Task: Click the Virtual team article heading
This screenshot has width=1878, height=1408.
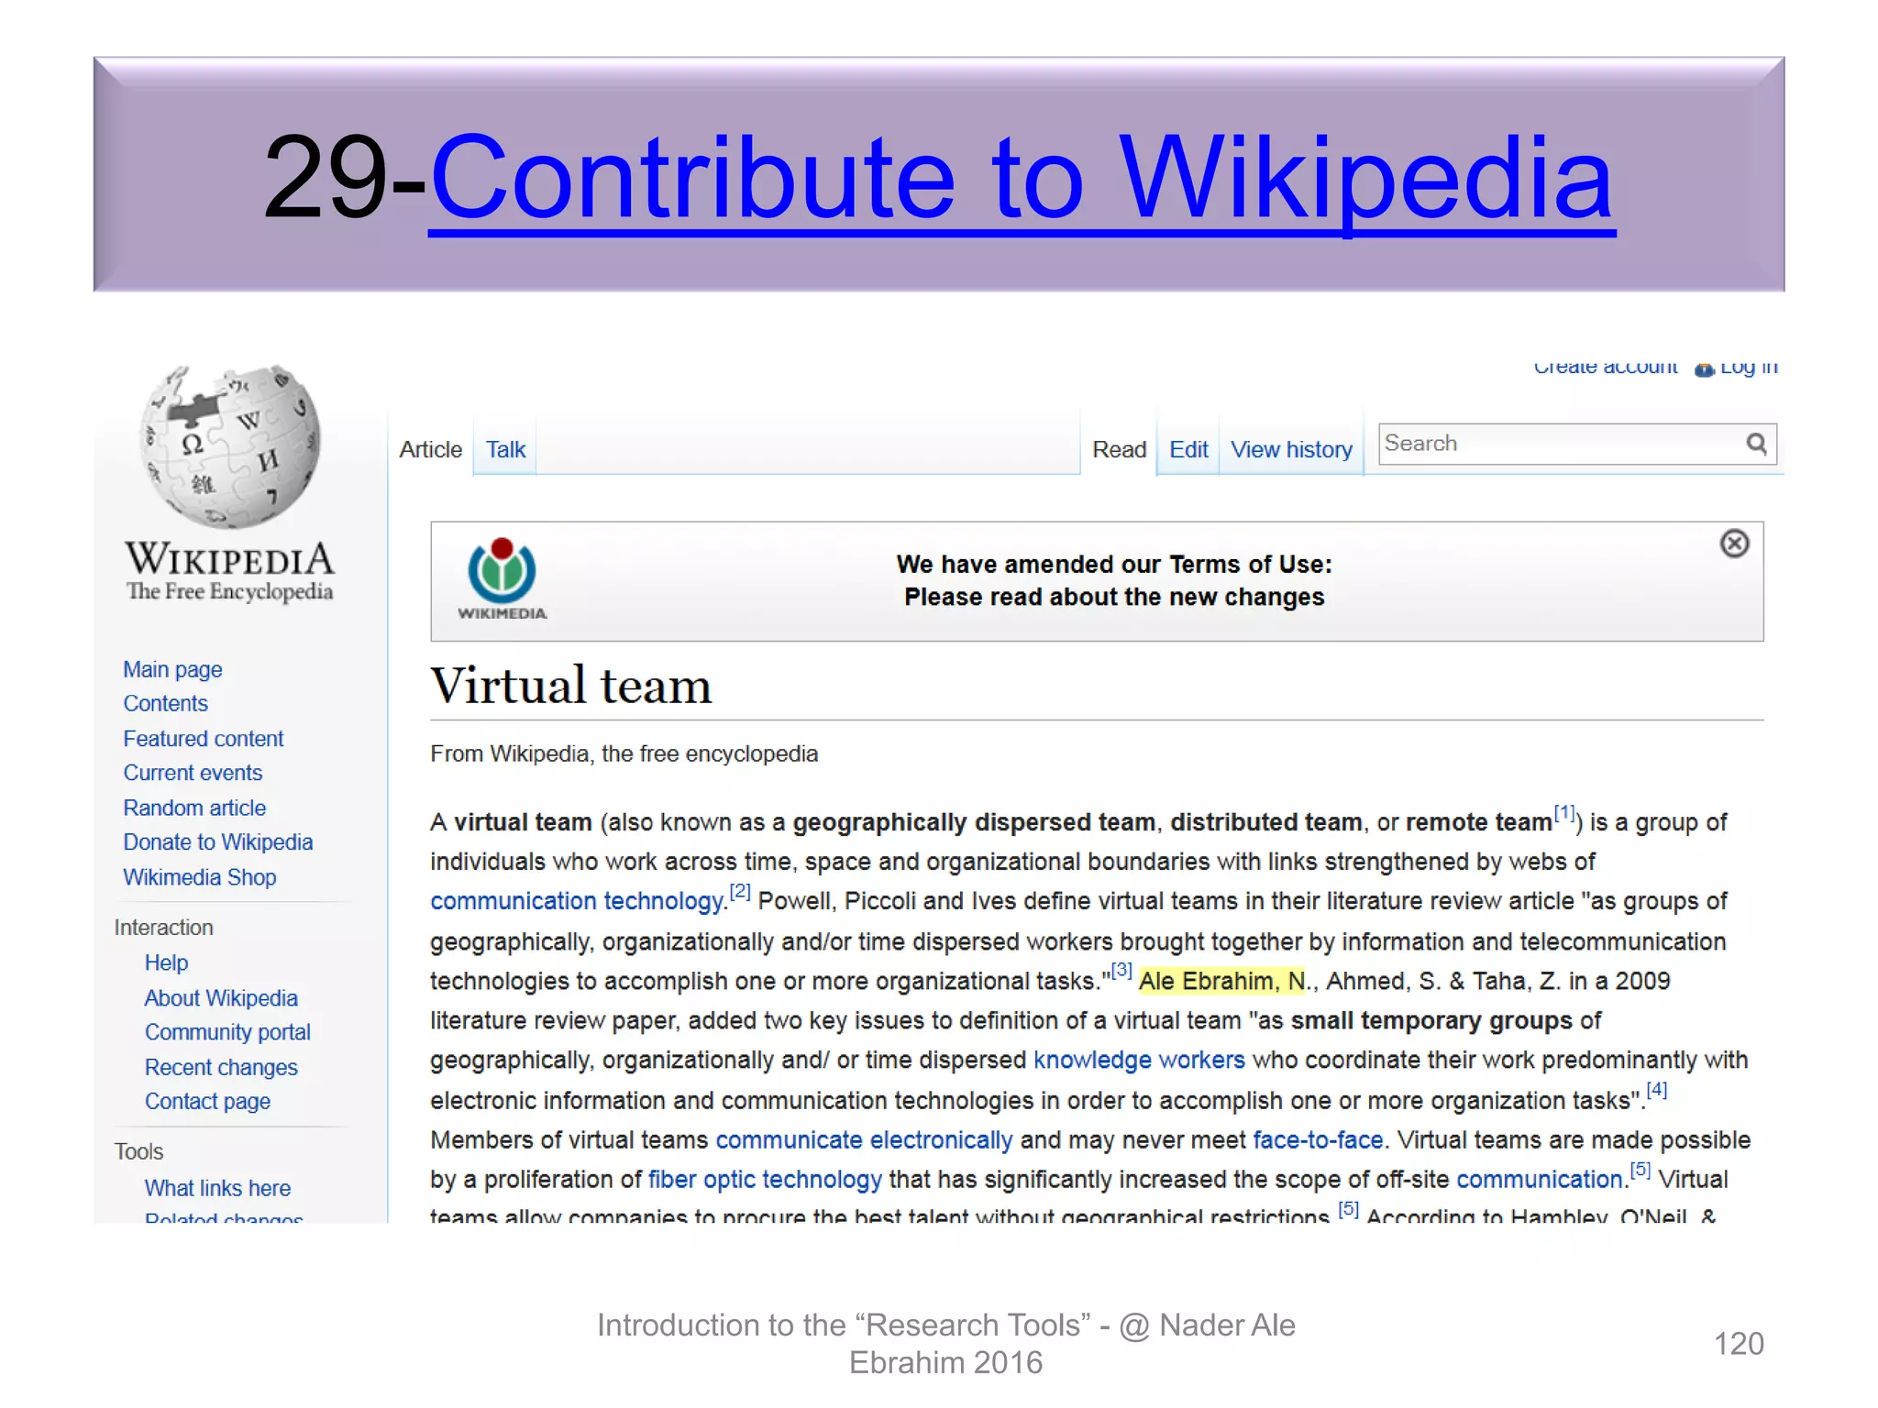Action: [571, 686]
